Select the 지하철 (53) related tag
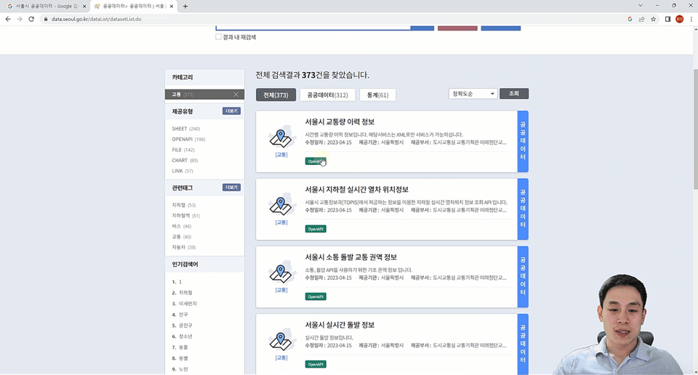 point(183,205)
